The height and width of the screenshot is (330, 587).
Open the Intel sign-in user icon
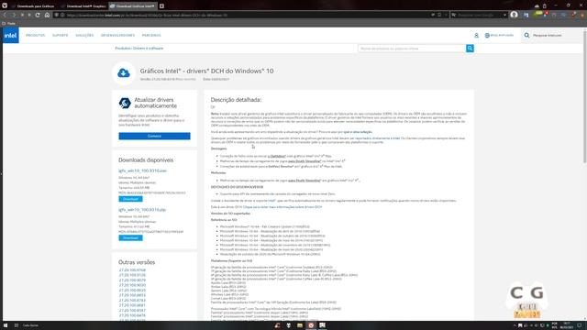[476, 35]
